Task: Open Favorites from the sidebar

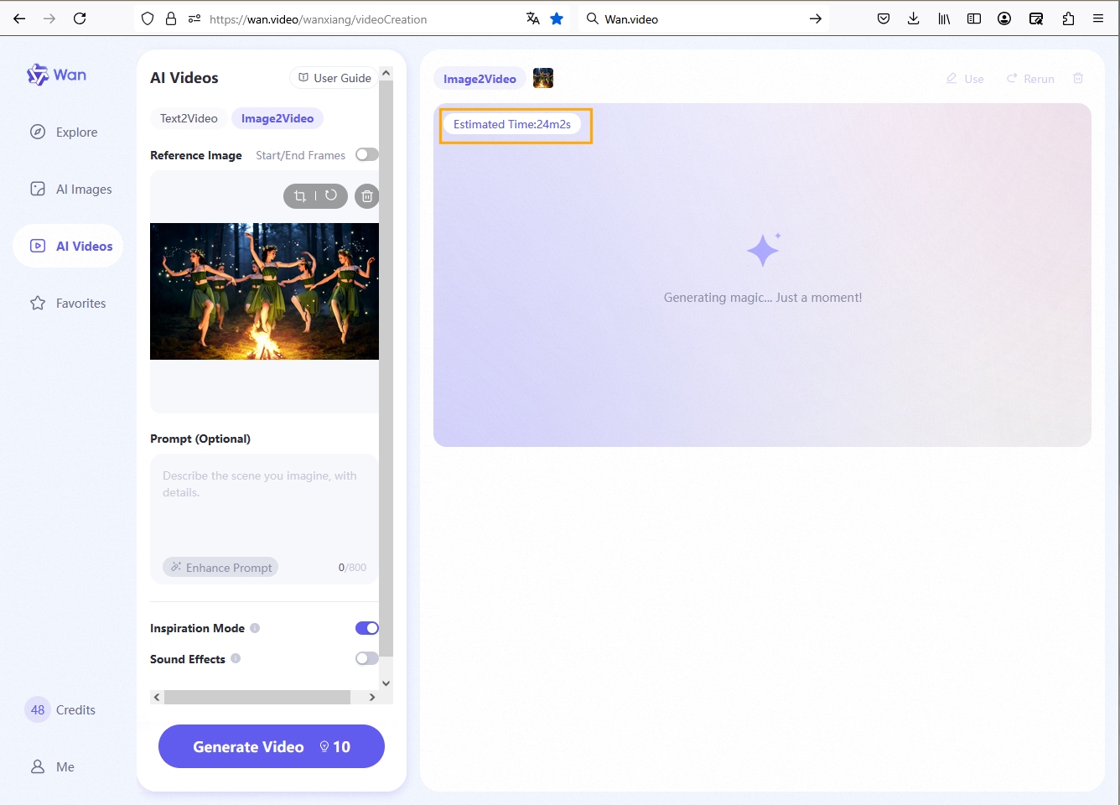Action: [68, 304]
